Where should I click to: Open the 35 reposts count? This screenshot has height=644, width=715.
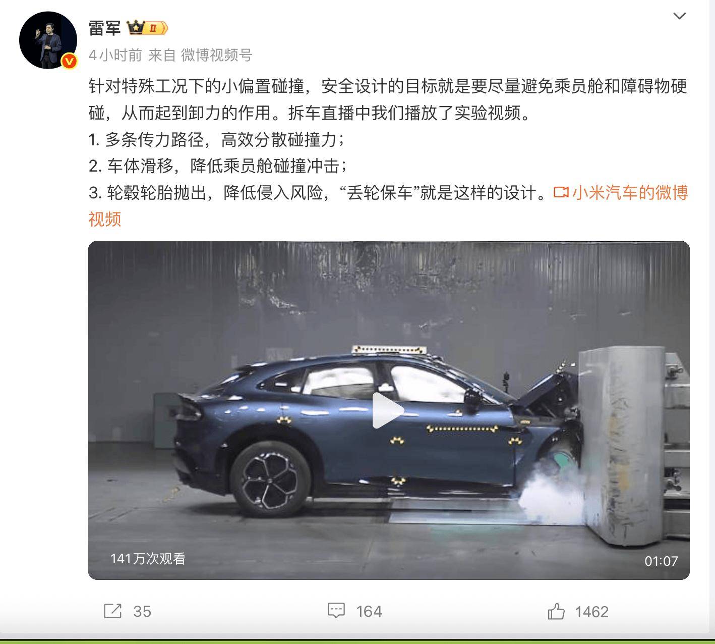[x=142, y=611]
